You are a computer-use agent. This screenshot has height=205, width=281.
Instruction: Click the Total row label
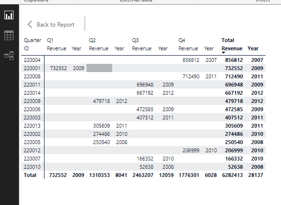[30, 175]
